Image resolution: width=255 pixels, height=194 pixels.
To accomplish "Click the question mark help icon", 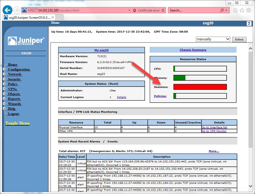I will tap(249, 24).
